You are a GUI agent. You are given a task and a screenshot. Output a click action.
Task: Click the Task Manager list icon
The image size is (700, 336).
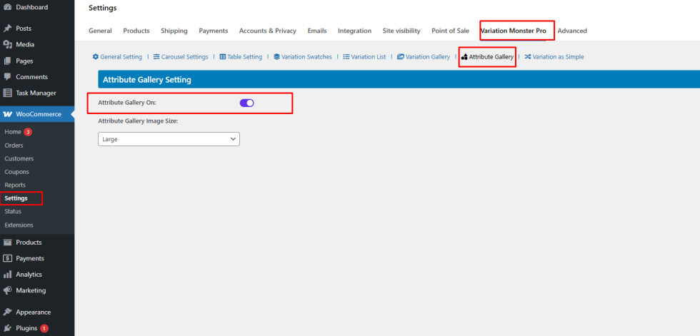click(7, 93)
